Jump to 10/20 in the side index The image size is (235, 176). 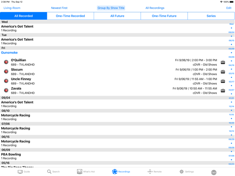(x=231, y=123)
